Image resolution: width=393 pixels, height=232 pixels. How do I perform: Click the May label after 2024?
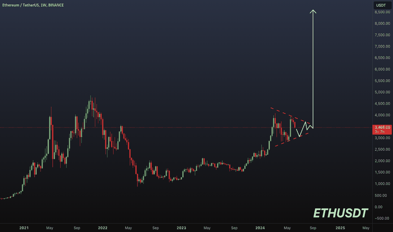coord(287,228)
